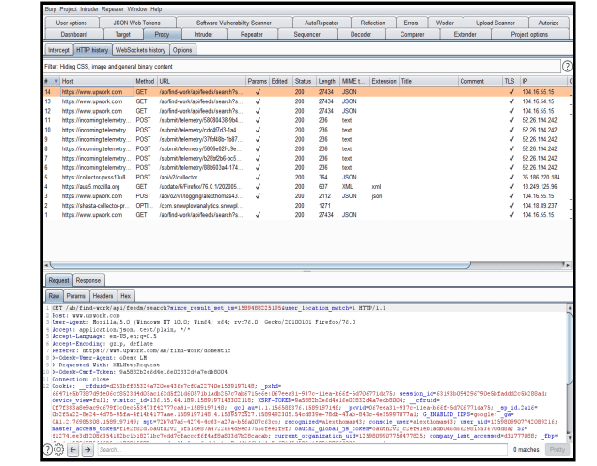Image resolution: width=597 pixels, height=466 pixels.
Task: Click the filter bar to edit filters
Action: coord(302,67)
